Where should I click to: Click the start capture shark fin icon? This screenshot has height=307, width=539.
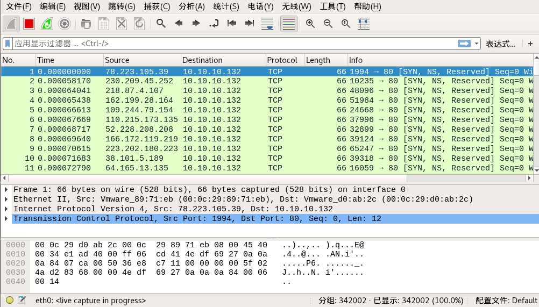pos(11,24)
